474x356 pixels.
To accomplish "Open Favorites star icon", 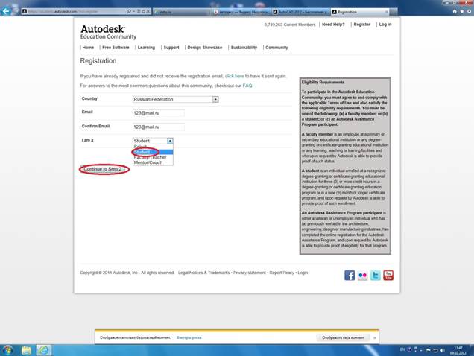I will 462,11.
